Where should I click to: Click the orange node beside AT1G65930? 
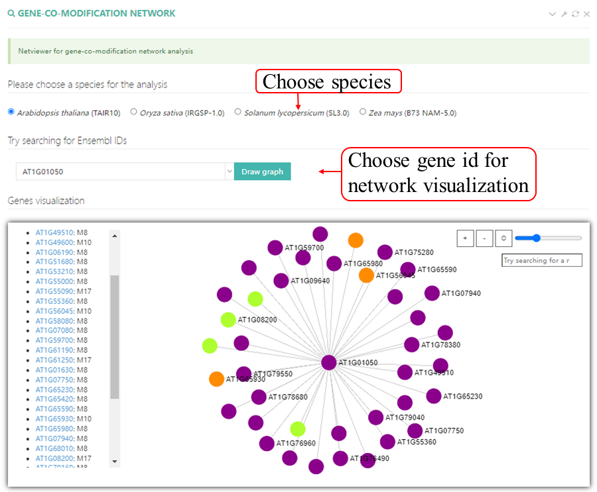click(x=216, y=379)
